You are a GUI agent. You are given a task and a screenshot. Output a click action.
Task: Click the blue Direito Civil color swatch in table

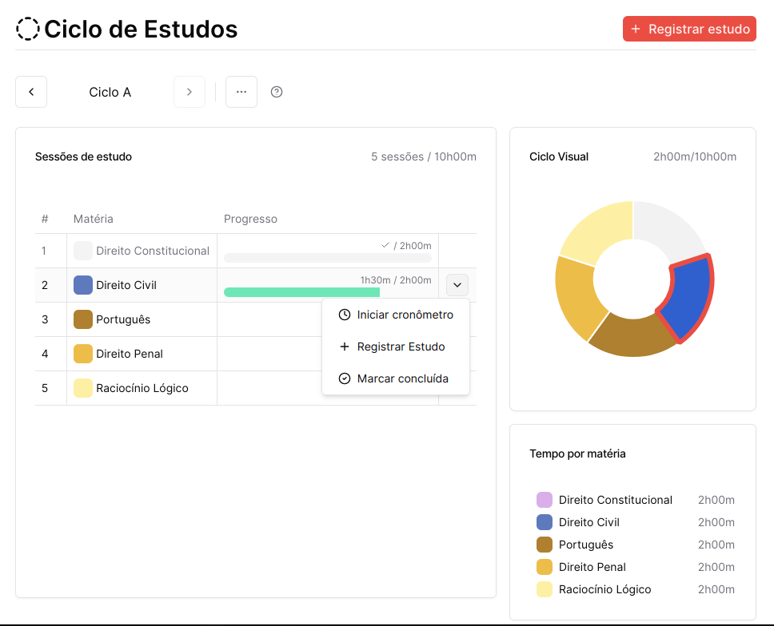(83, 285)
